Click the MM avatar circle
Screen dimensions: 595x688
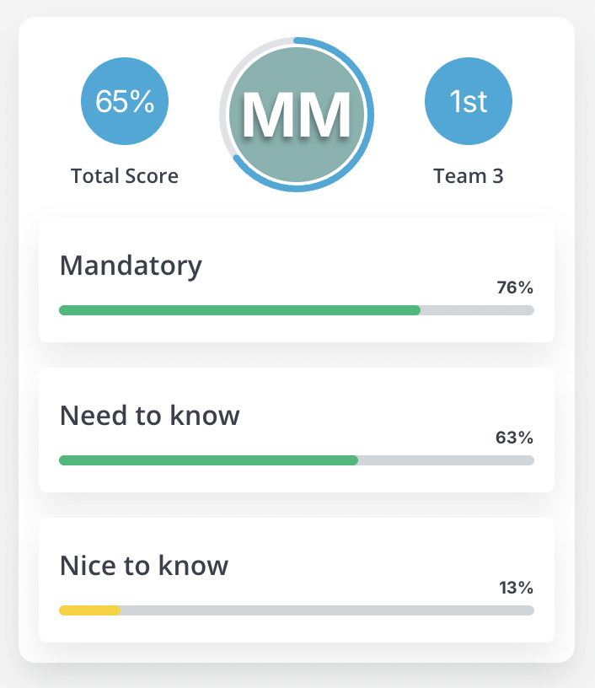point(297,115)
